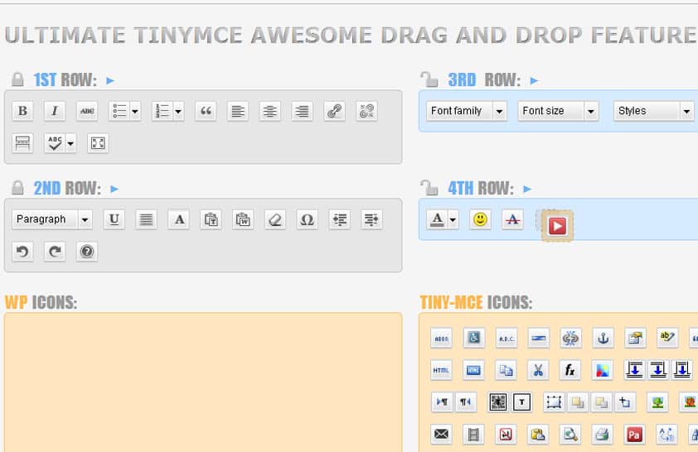Toggle the open padlock on 3rd Row
Viewport: 698px width, 452px height.
tap(429, 79)
